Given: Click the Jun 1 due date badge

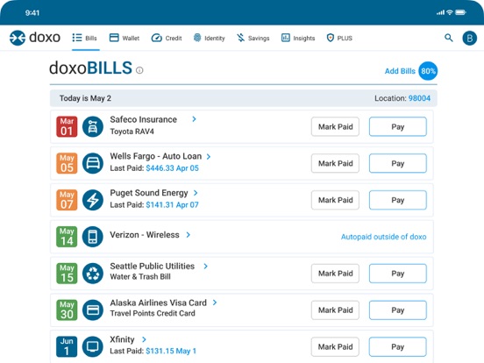Looking at the screenshot, I should tap(67, 346).
